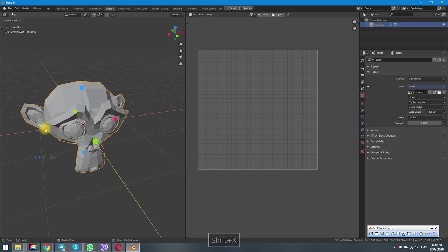Image resolution: width=448 pixels, height=252 pixels.
Task: Expand the Settings panel
Action: (375, 147)
